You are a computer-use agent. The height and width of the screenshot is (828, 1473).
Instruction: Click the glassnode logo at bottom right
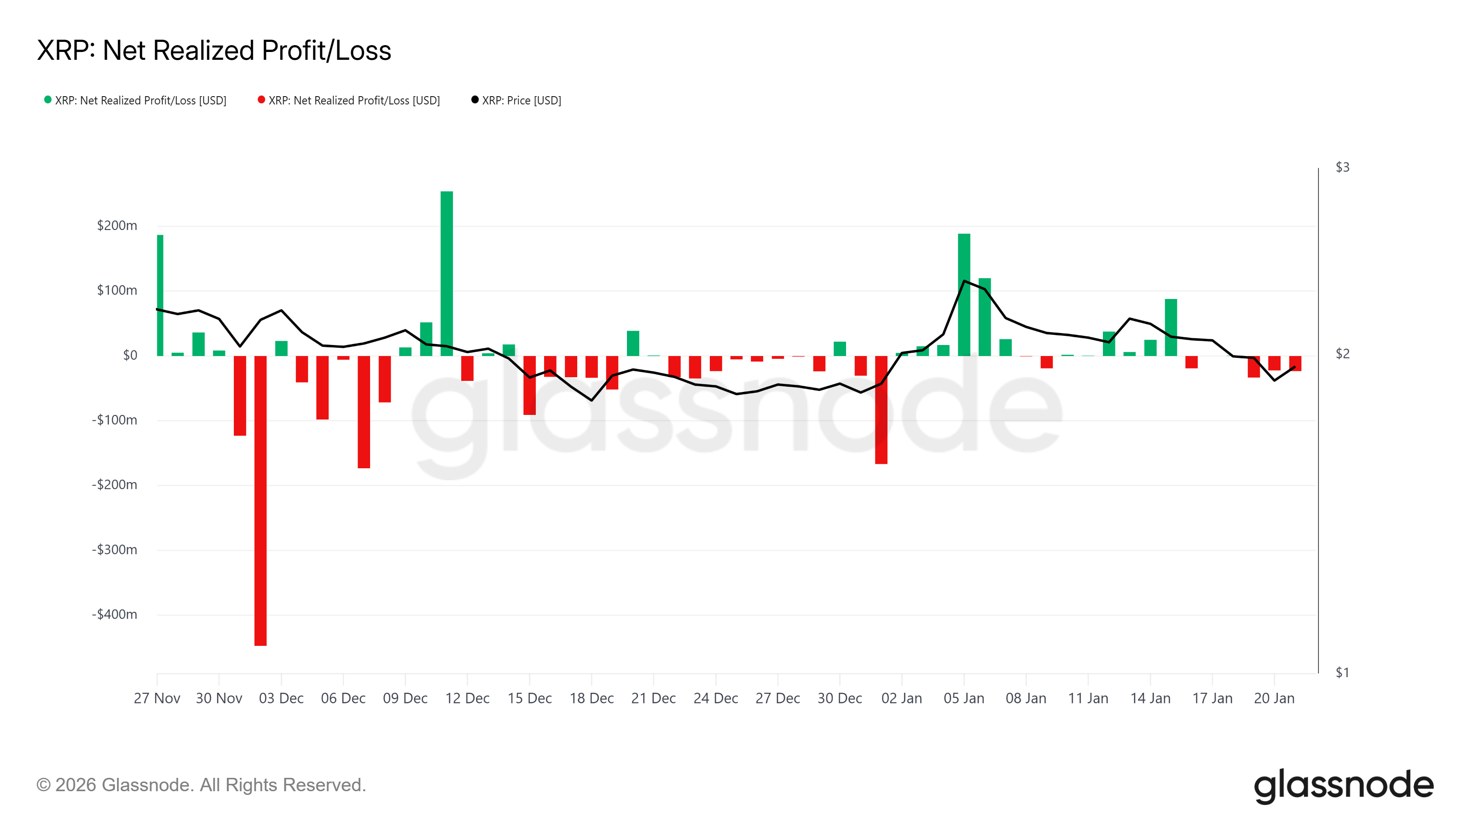pos(1343,785)
